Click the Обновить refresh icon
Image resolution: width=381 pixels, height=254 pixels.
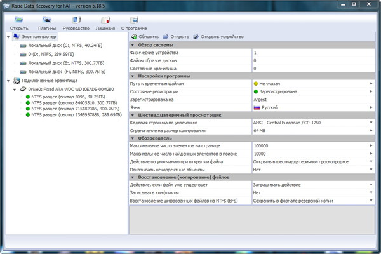(134, 37)
